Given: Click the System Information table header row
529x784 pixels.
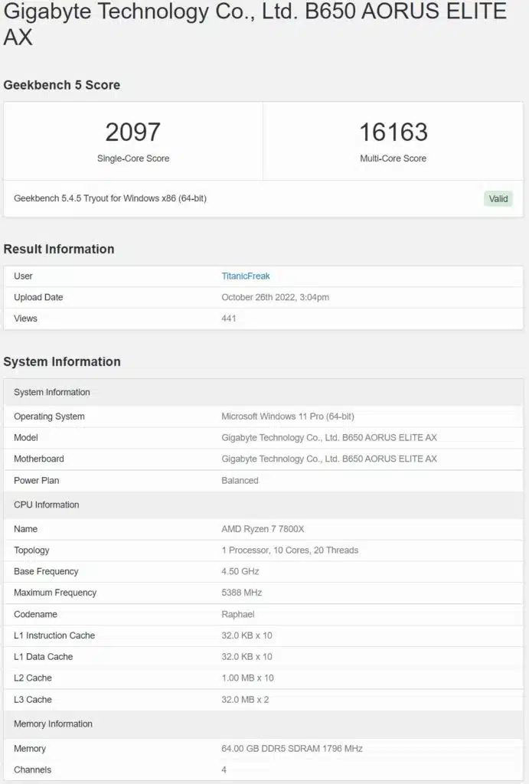Looking at the screenshot, I should click(263, 393).
